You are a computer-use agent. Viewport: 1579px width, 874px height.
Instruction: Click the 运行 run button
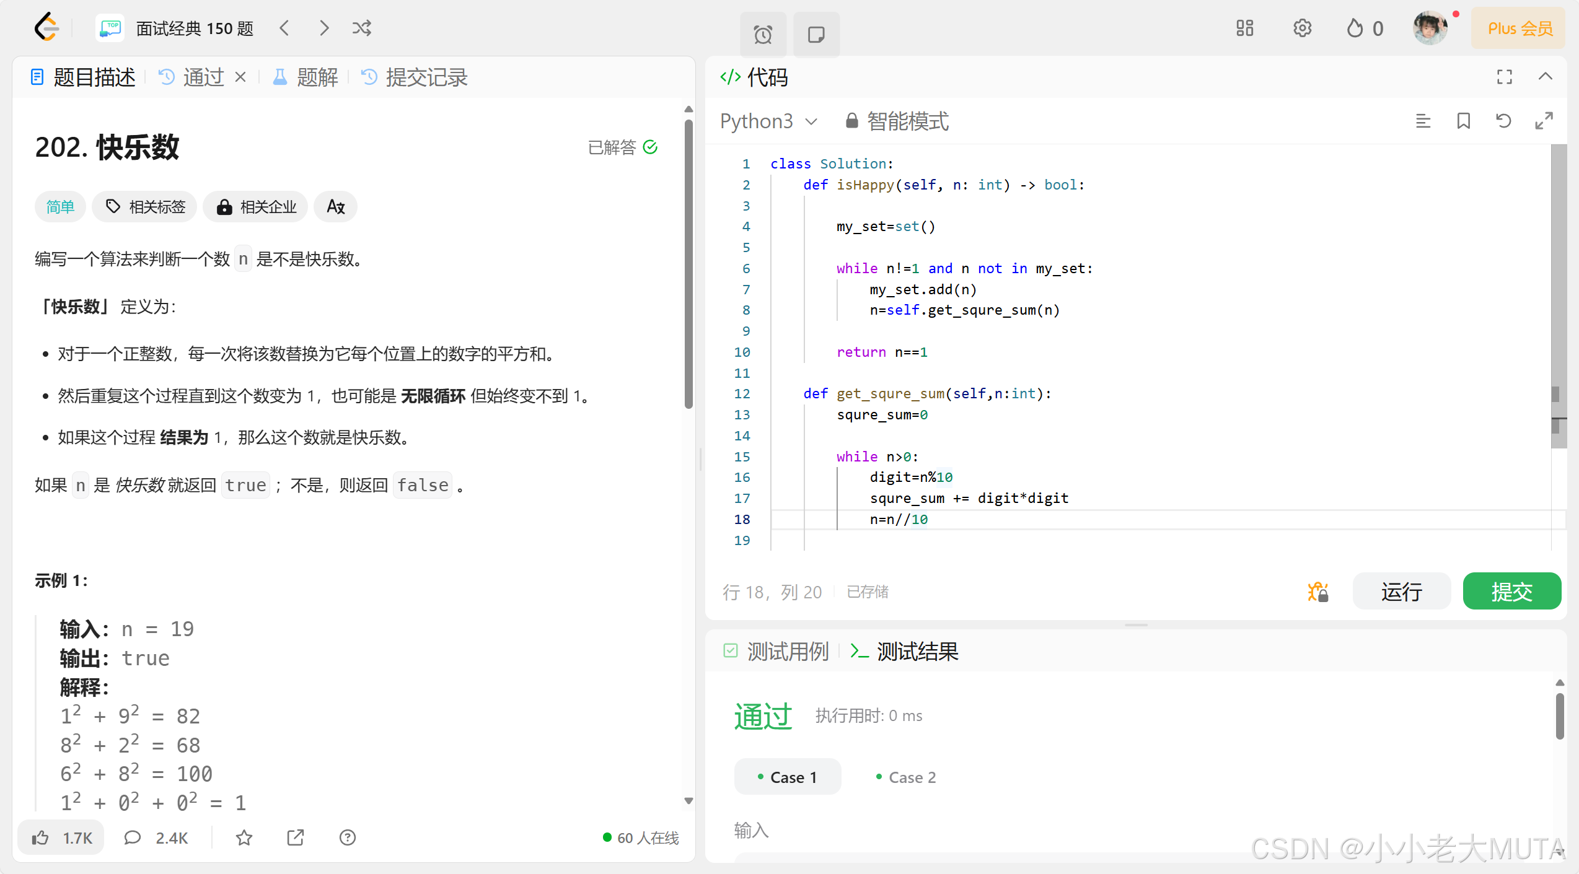click(x=1401, y=592)
